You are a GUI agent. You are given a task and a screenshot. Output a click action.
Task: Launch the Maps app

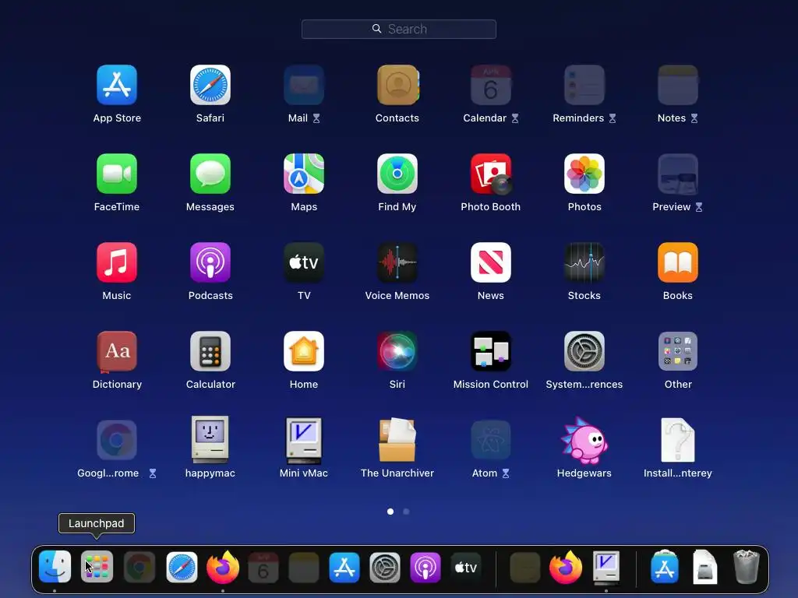(304, 174)
